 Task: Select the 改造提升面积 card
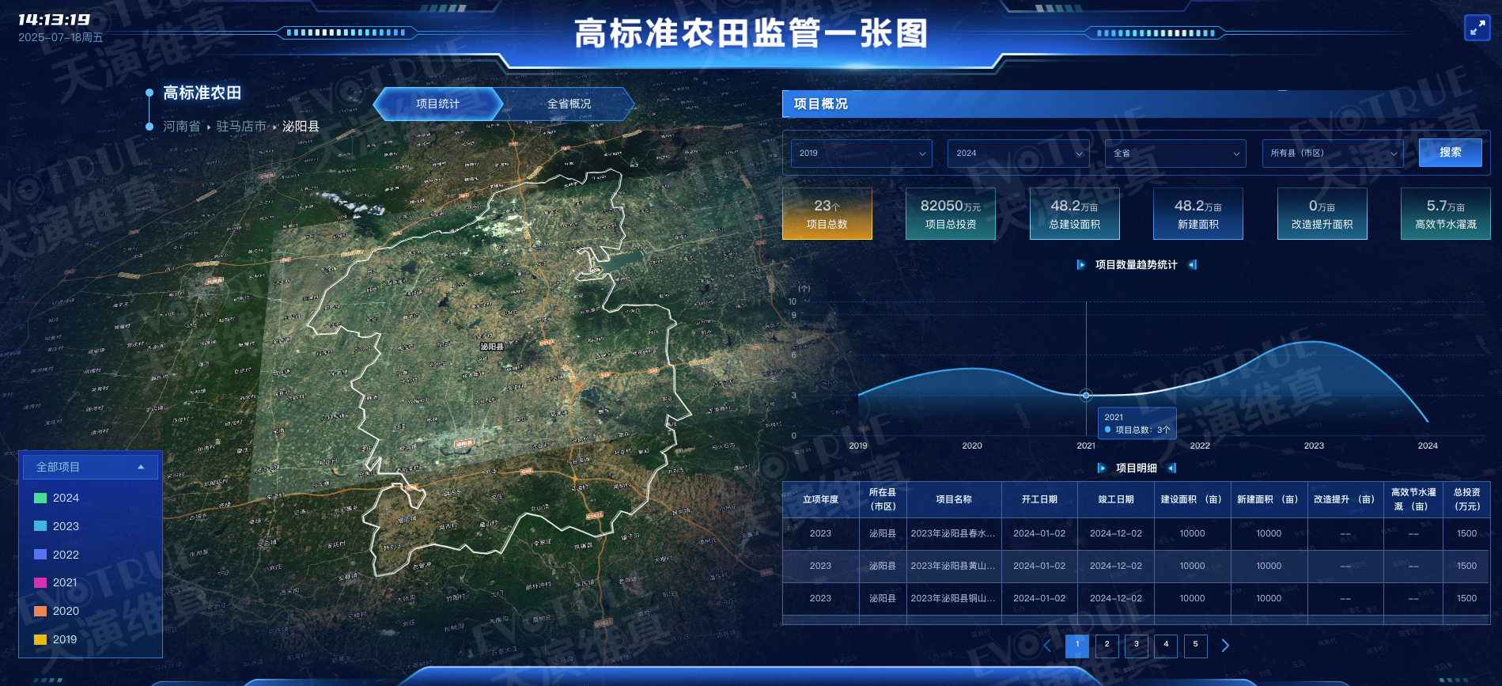pyautogui.click(x=1322, y=214)
